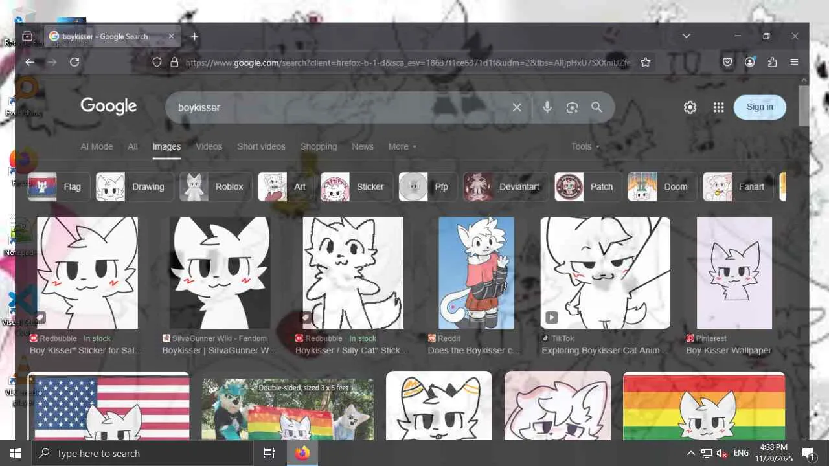
Task: Open the Google apps grid
Action: [718, 107]
